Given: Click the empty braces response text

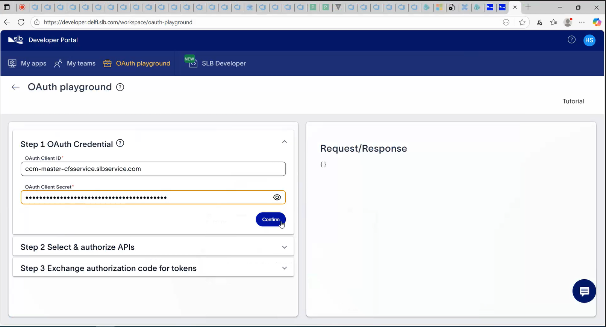Looking at the screenshot, I should coord(323,164).
